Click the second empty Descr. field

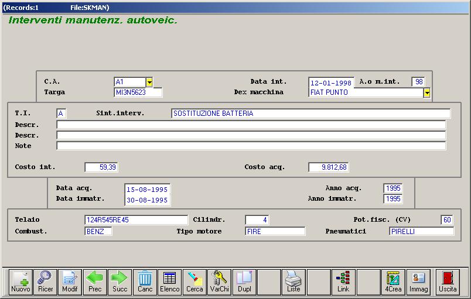coord(251,135)
